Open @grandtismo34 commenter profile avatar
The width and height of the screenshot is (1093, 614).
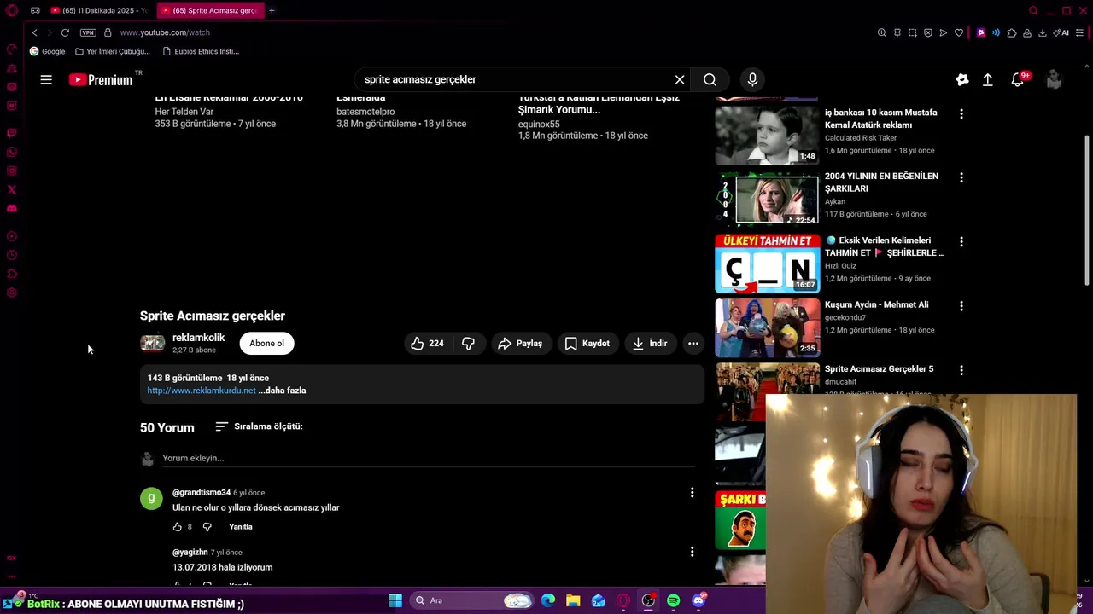click(151, 498)
